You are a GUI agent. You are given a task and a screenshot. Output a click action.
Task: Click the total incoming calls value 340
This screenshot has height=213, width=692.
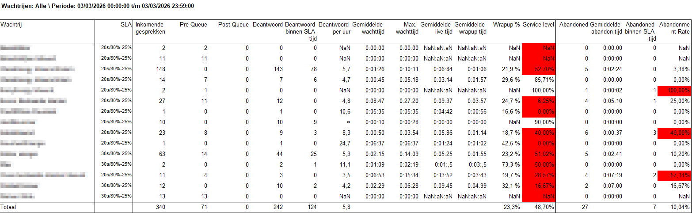(160, 207)
